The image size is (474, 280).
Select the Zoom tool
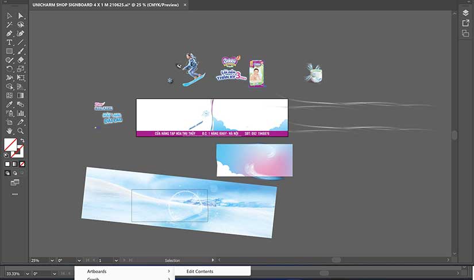click(20, 131)
